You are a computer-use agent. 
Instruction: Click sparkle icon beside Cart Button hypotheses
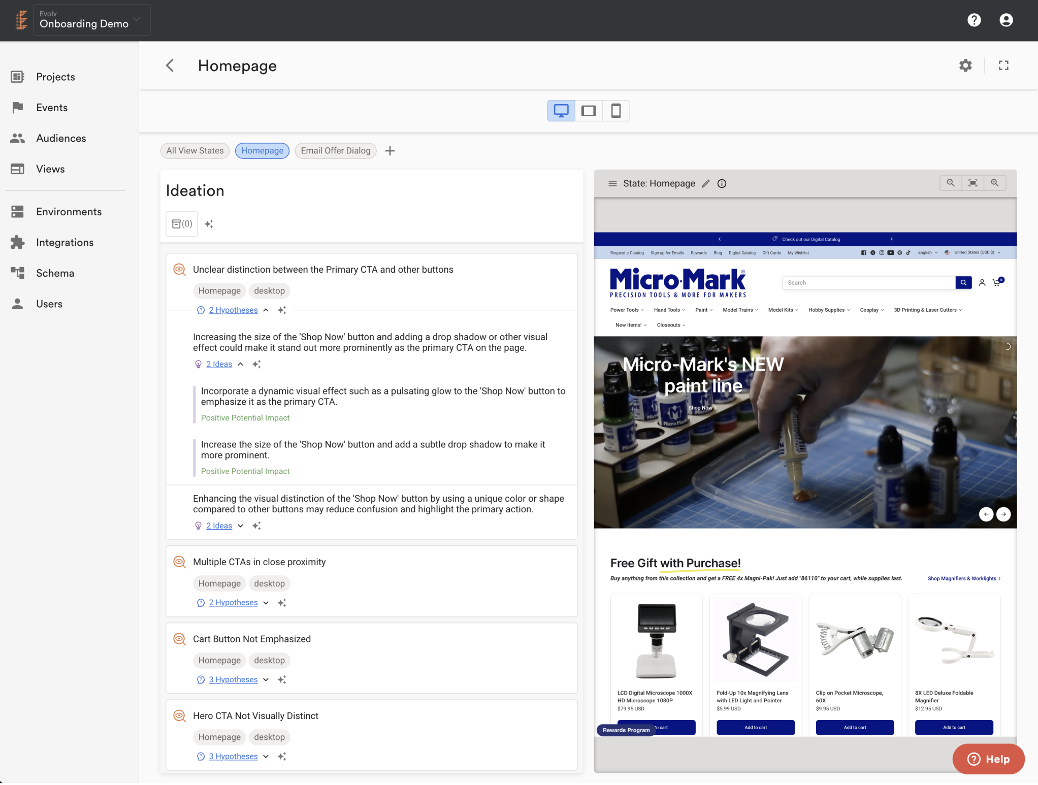[x=282, y=680]
